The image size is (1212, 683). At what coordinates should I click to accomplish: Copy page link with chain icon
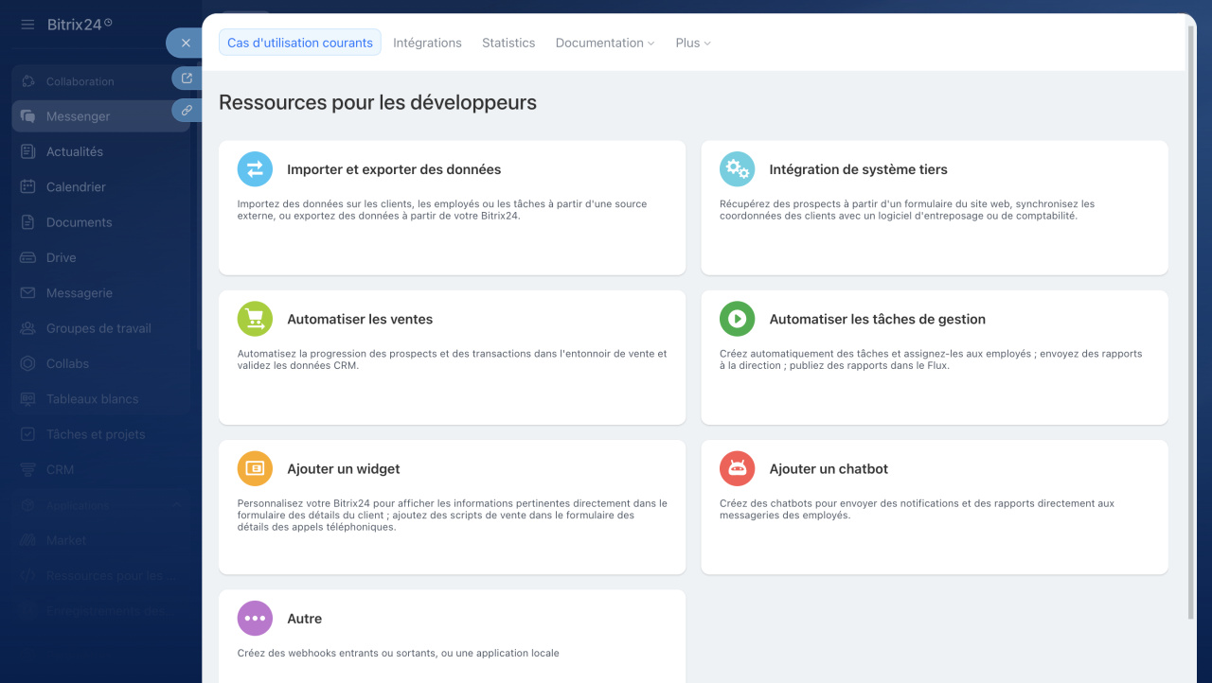pyautogui.click(x=187, y=111)
